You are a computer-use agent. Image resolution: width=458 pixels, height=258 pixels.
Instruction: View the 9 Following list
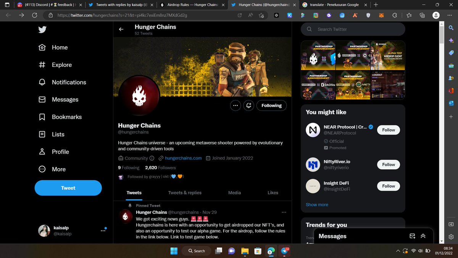(x=129, y=167)
